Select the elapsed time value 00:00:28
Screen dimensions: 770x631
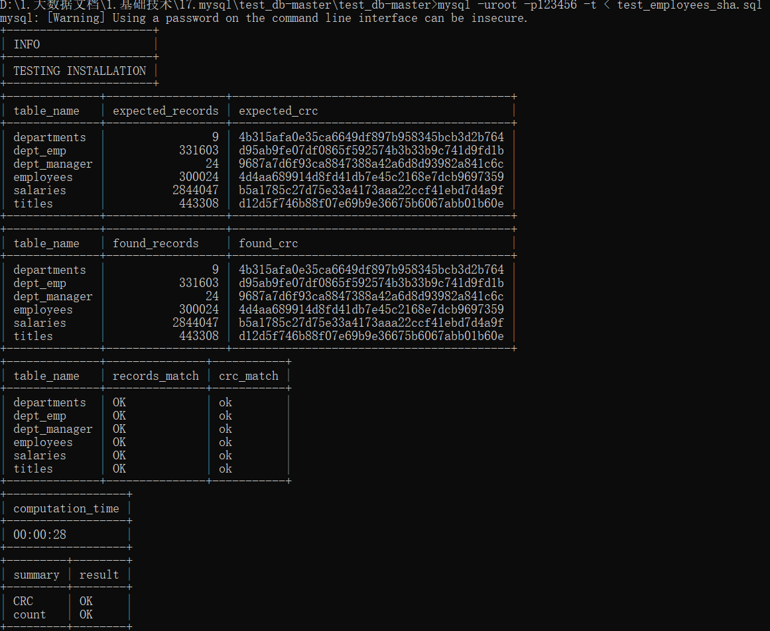tap(40, 535)
